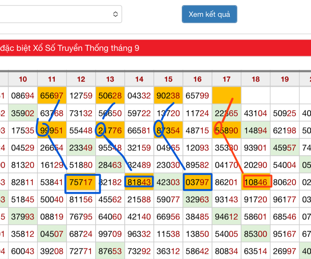311x259 pixels.
Task: Click column header 19
Action: pos(284,79)
